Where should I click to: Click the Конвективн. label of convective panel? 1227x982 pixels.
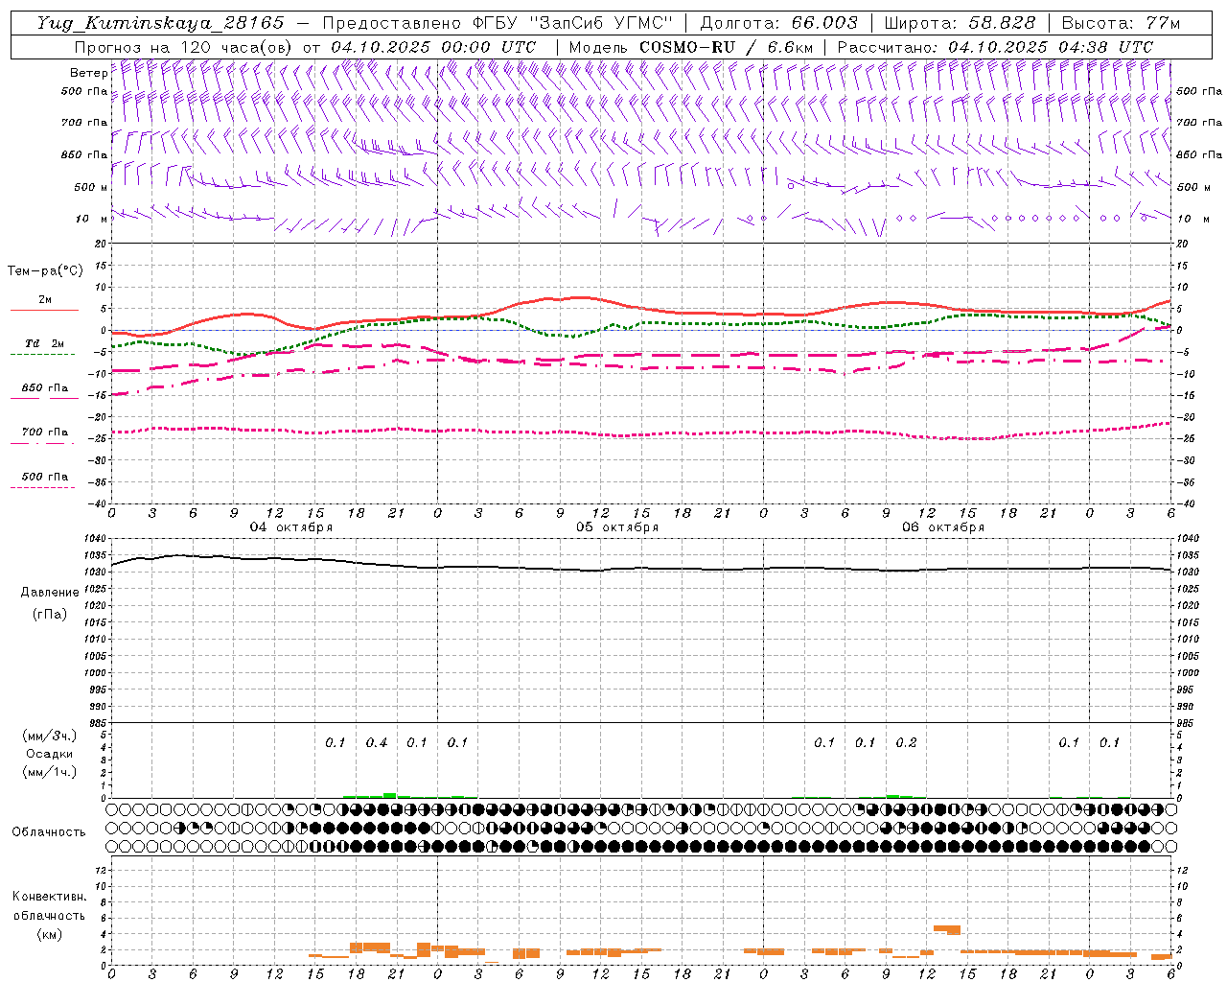pos(49,897)
